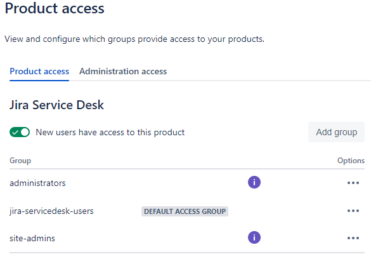Open the site-admins group name

(32, 238)
